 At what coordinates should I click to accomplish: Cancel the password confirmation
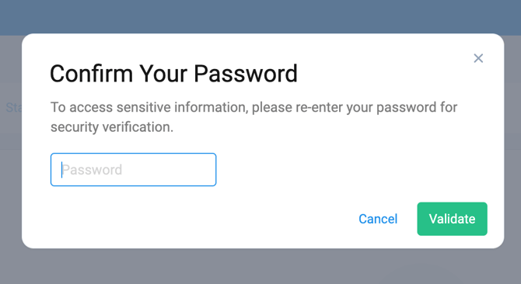[x=378, y=219]
